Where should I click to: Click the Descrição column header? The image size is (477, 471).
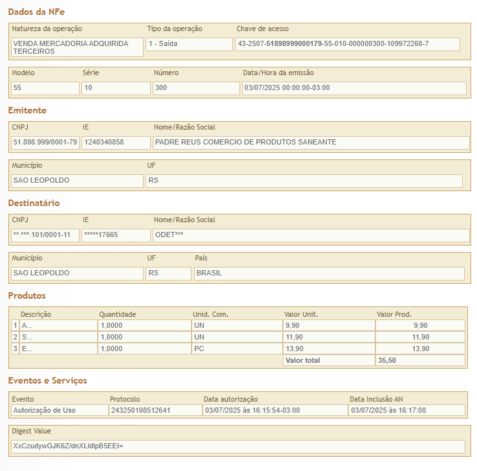point(36,314)
